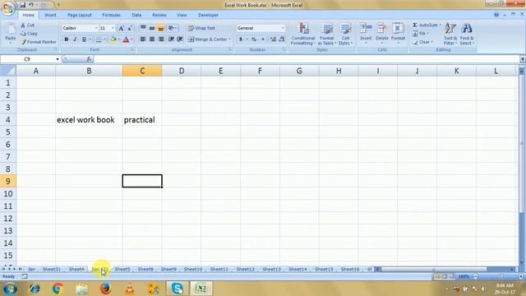526x296 pixels.
Task: Switch to the Formulas tab
Action: (112, 15)
